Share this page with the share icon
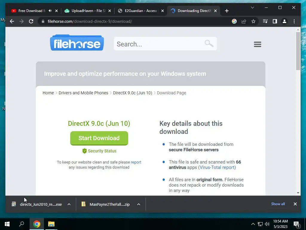Viewport: 306px width, 230px height. (x=244, y=21)
